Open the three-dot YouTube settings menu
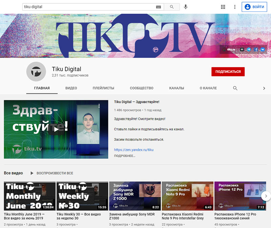The height and width of the screenshot is (228, 271). [x=234, y=6]
